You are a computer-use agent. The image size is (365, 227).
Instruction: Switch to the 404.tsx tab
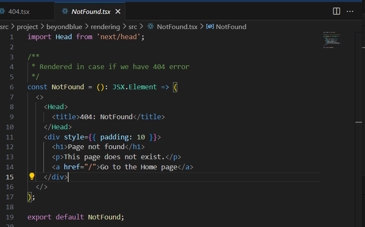point(19,12)
